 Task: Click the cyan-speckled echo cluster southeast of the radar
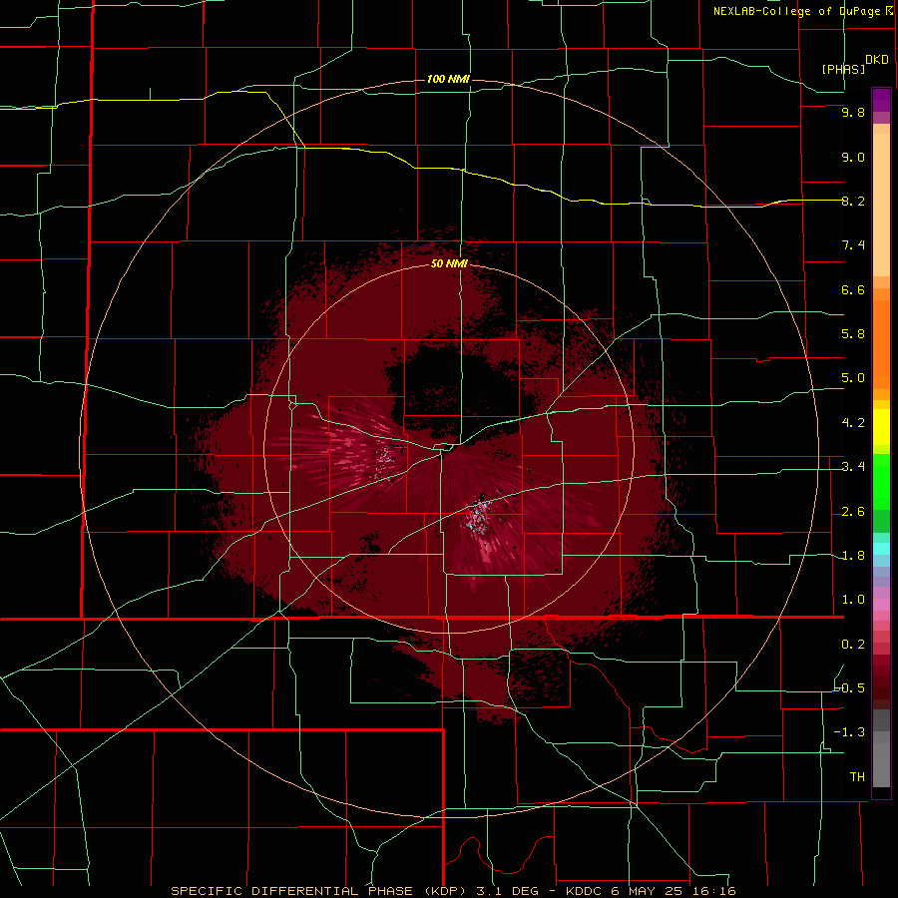pyautogui.click(x=478, y=517)
